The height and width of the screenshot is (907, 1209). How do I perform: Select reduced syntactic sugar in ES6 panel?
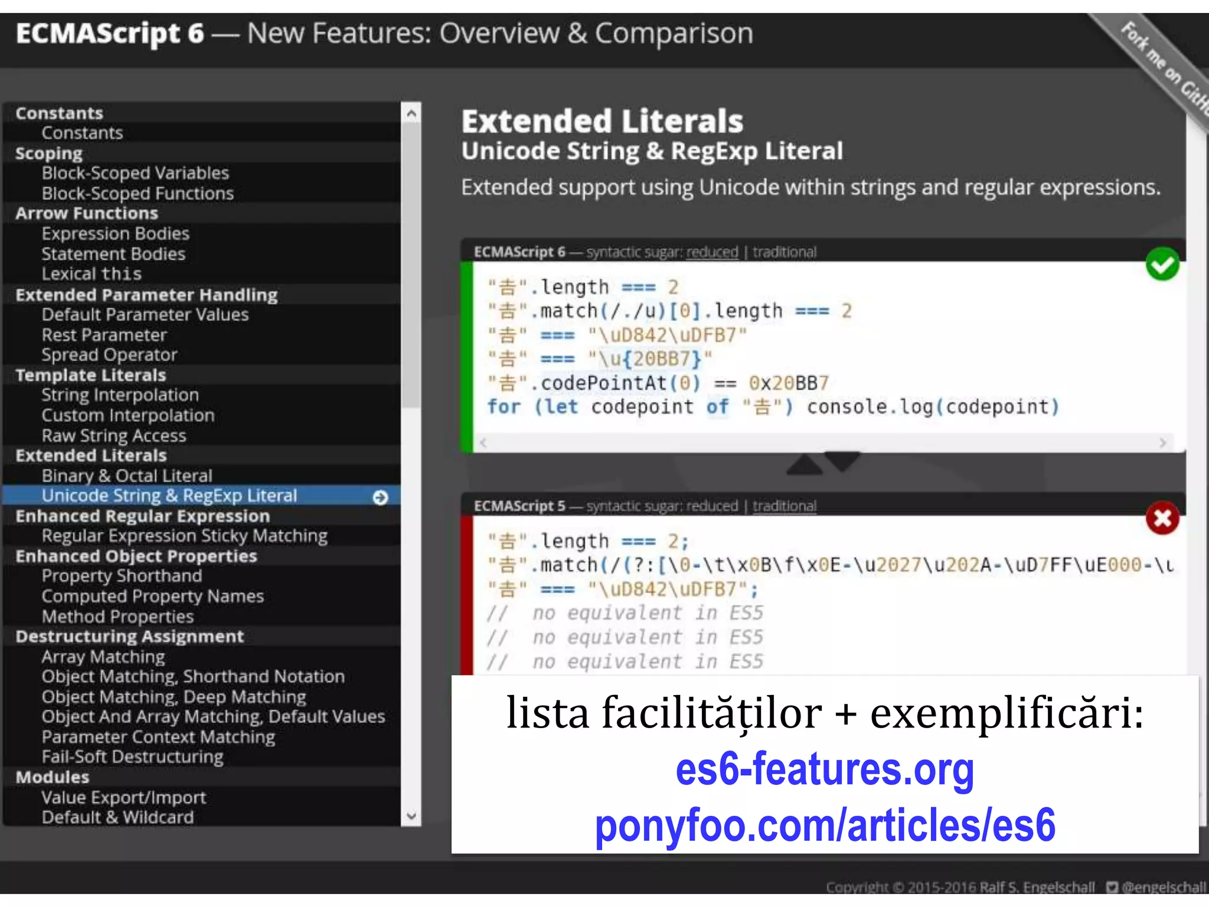point(711,252)
